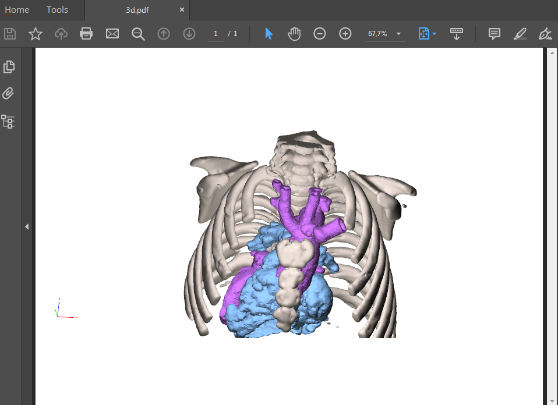Select the Print icon
The width and height of the screenshot is (558, 405).
click(86, 33)
